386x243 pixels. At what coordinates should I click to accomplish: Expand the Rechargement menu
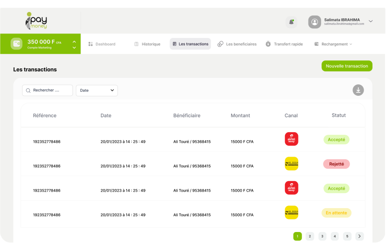click(333, 44)
